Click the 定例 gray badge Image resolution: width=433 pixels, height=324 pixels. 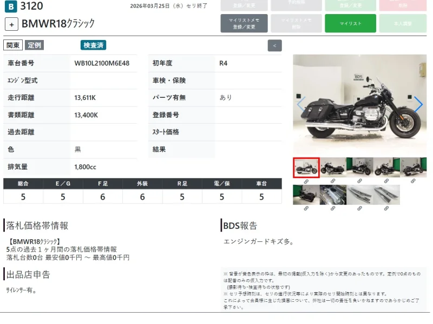34,45
